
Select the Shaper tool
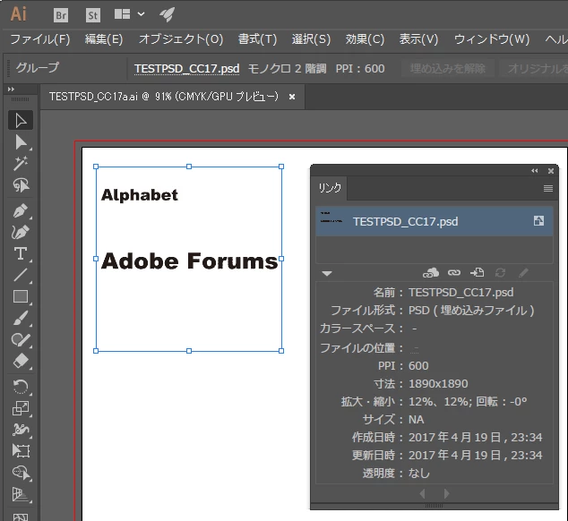[x=21, y=339]
